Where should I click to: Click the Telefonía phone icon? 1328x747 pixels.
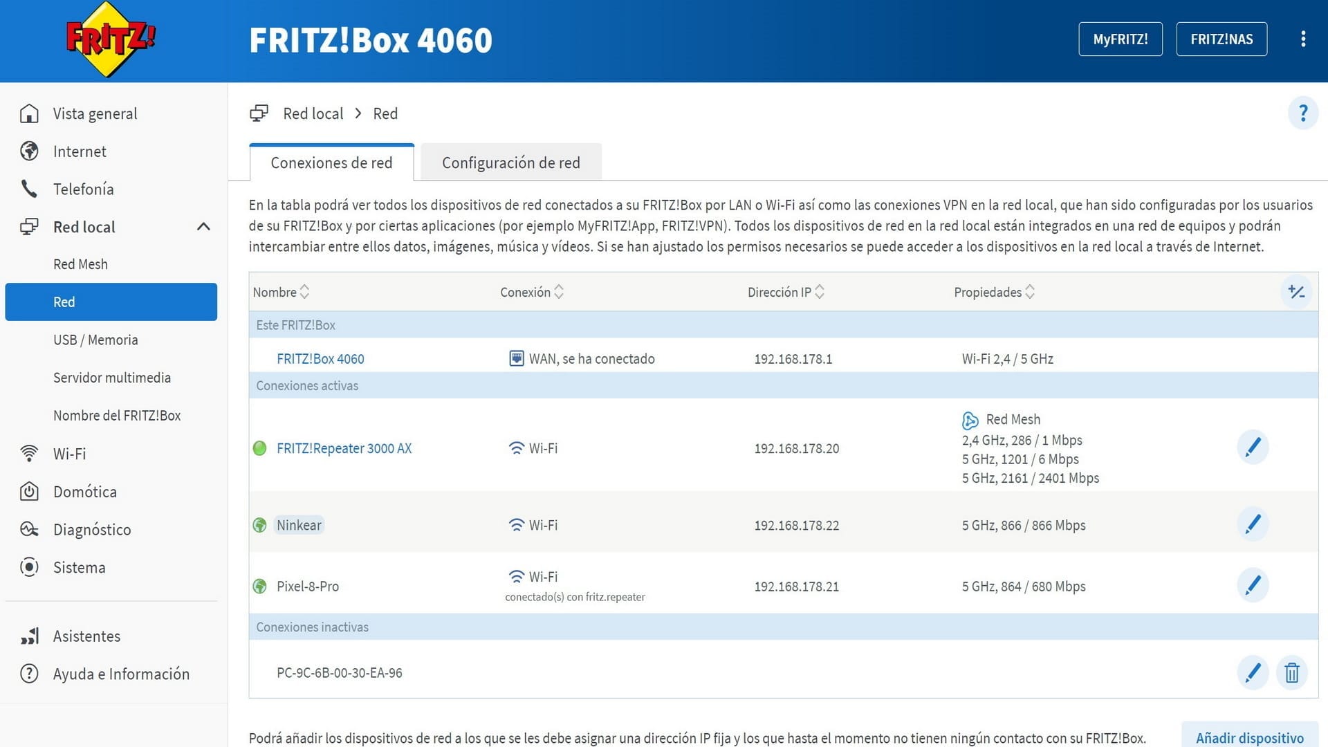[x=29, y=189]
